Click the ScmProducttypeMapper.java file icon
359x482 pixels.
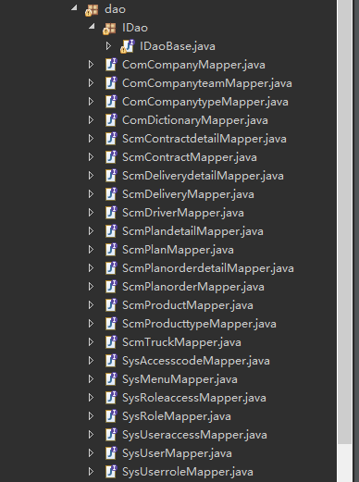pos(111,324)
